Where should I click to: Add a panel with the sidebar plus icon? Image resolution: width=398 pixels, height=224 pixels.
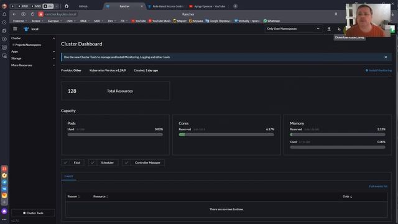pyautogui.click(x=4, y=202)
